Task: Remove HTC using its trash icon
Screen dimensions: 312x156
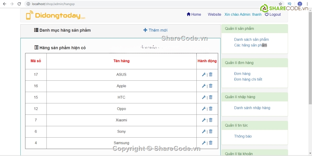Action: [x=211, y=97]
